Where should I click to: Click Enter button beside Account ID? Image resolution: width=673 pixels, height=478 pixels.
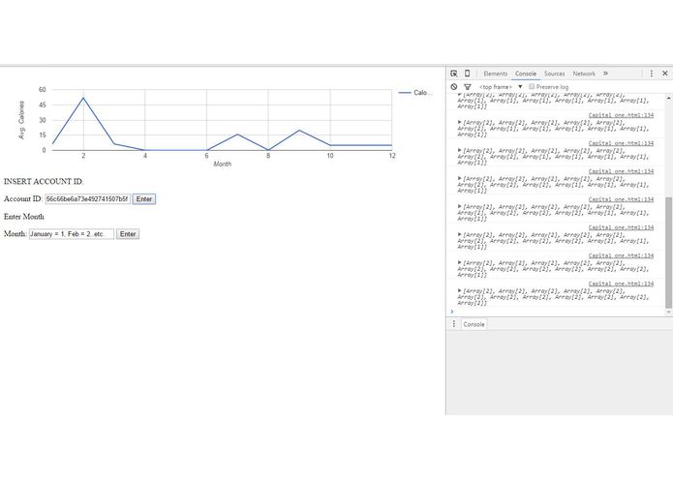tap(143, 199)
